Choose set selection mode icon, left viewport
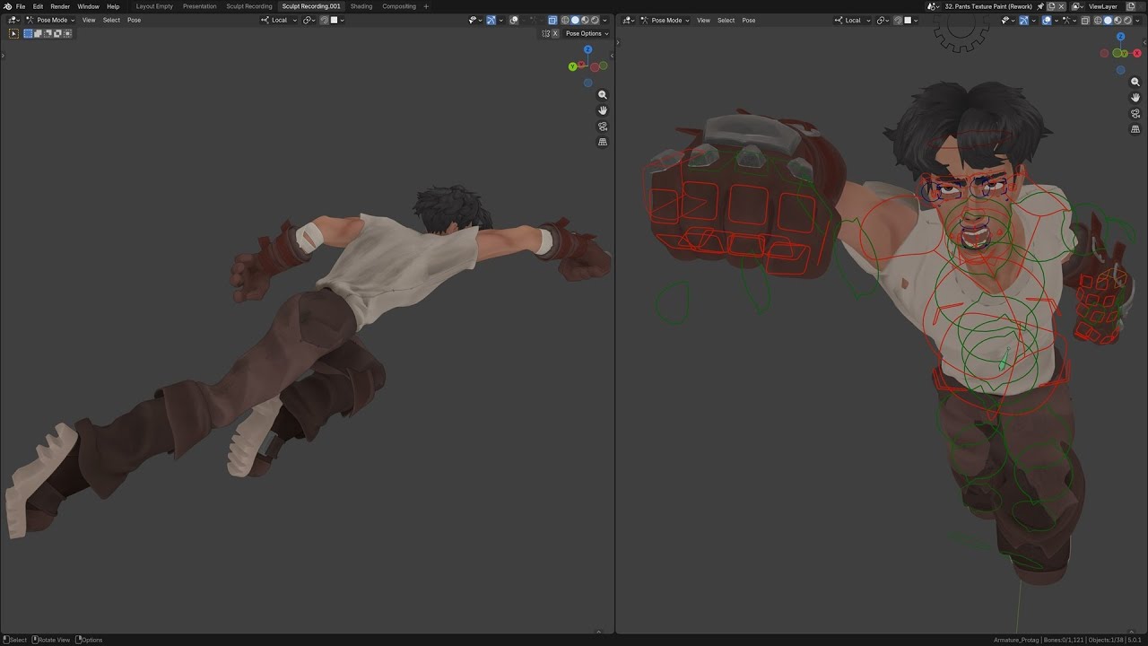 coord(29,33)
